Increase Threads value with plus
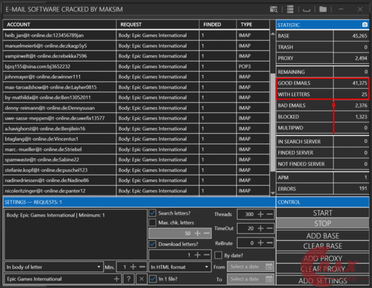372x288 pixels. pos(260,214)
